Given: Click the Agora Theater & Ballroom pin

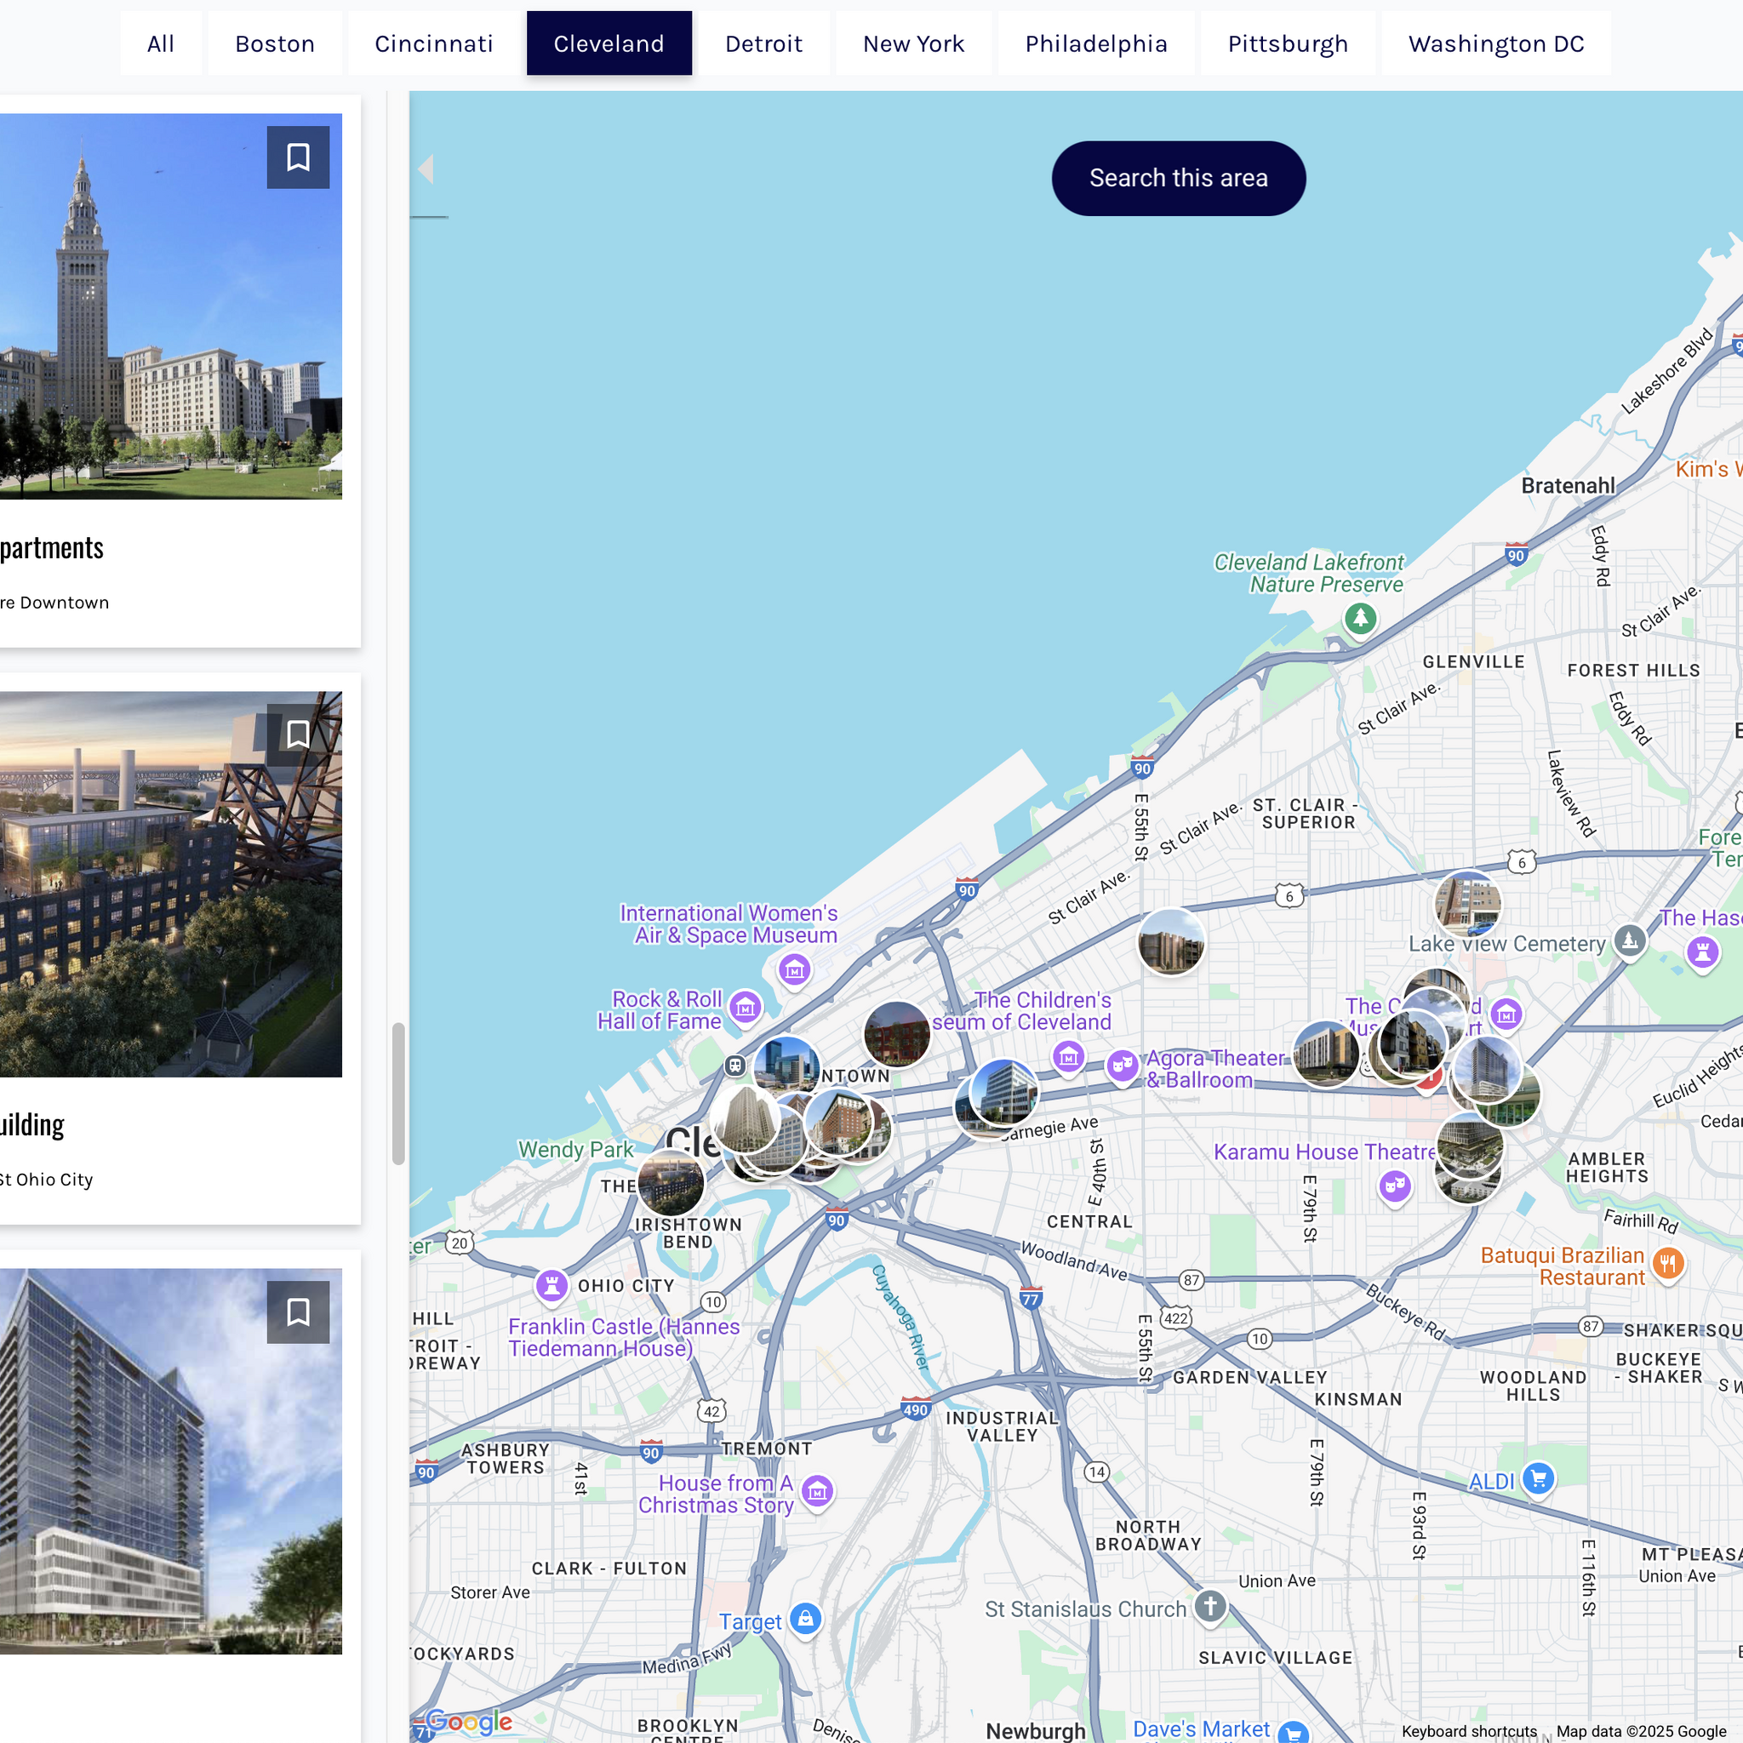Looking at the screenshot, I should (x=1122, y=1066).
